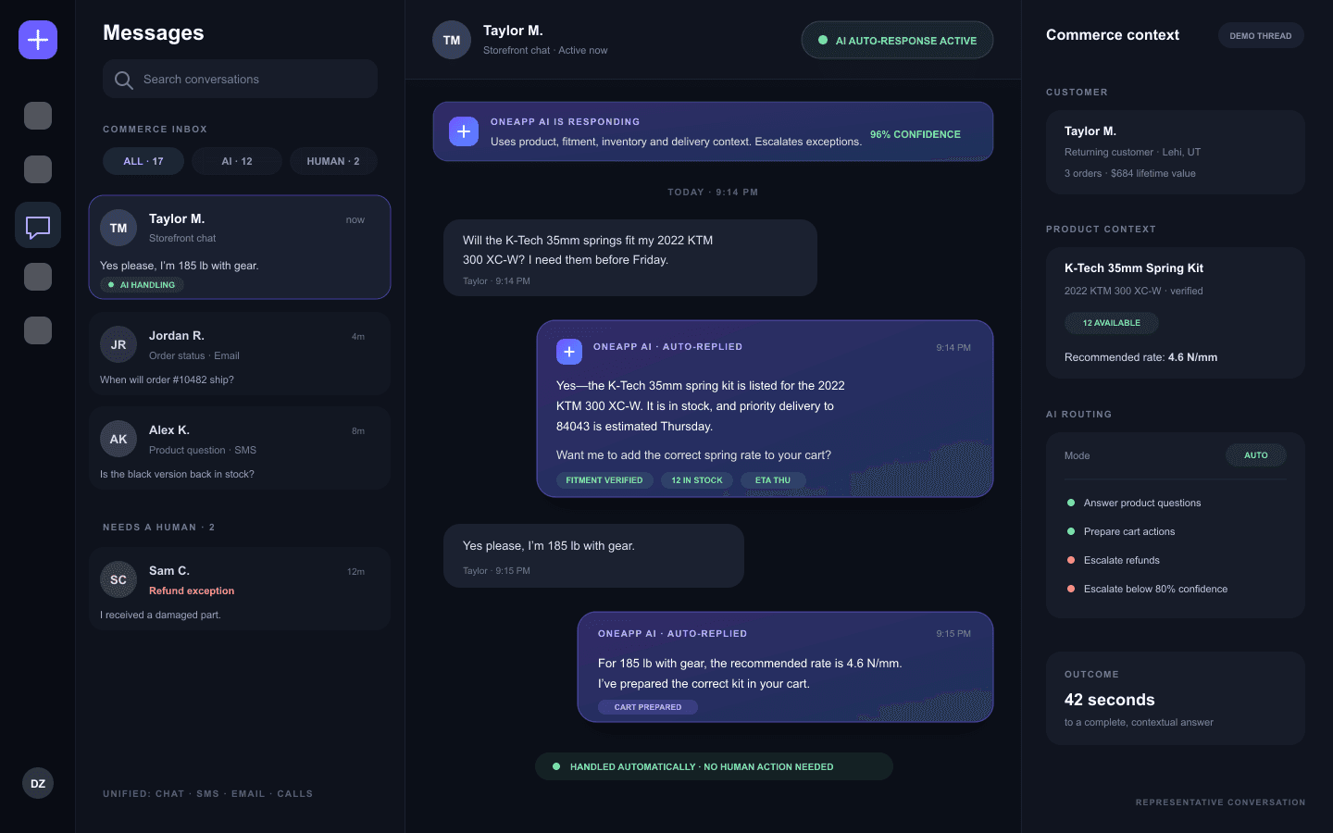The image size is (1333, 833).
Task: Toggle the AI Auto-Response Active pill
Action: click(897, 40)
